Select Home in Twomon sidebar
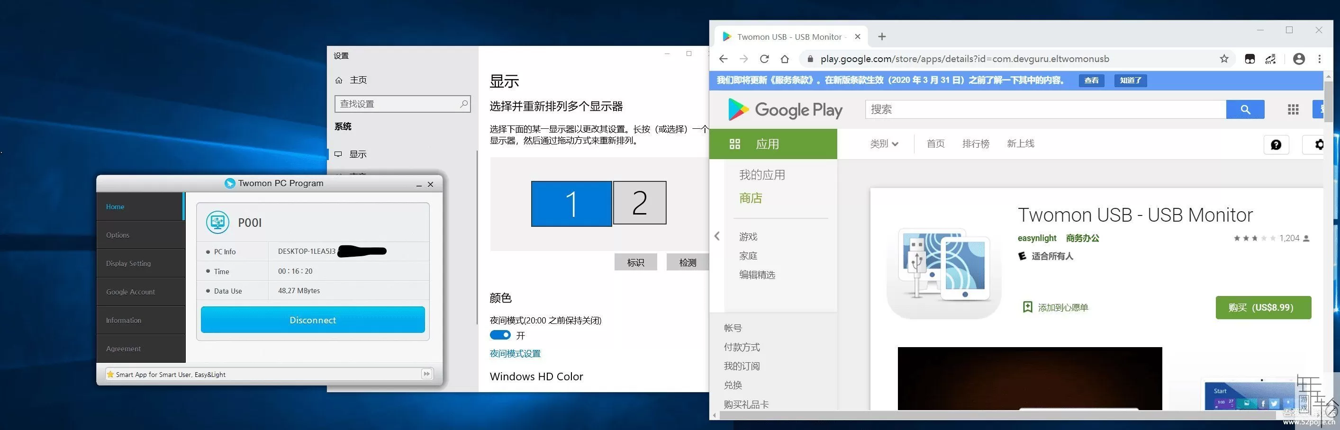Screen dimensions: 1340x430 (x=140, y=206)
